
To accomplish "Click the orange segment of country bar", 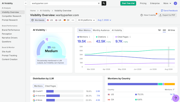I will 170,84.
